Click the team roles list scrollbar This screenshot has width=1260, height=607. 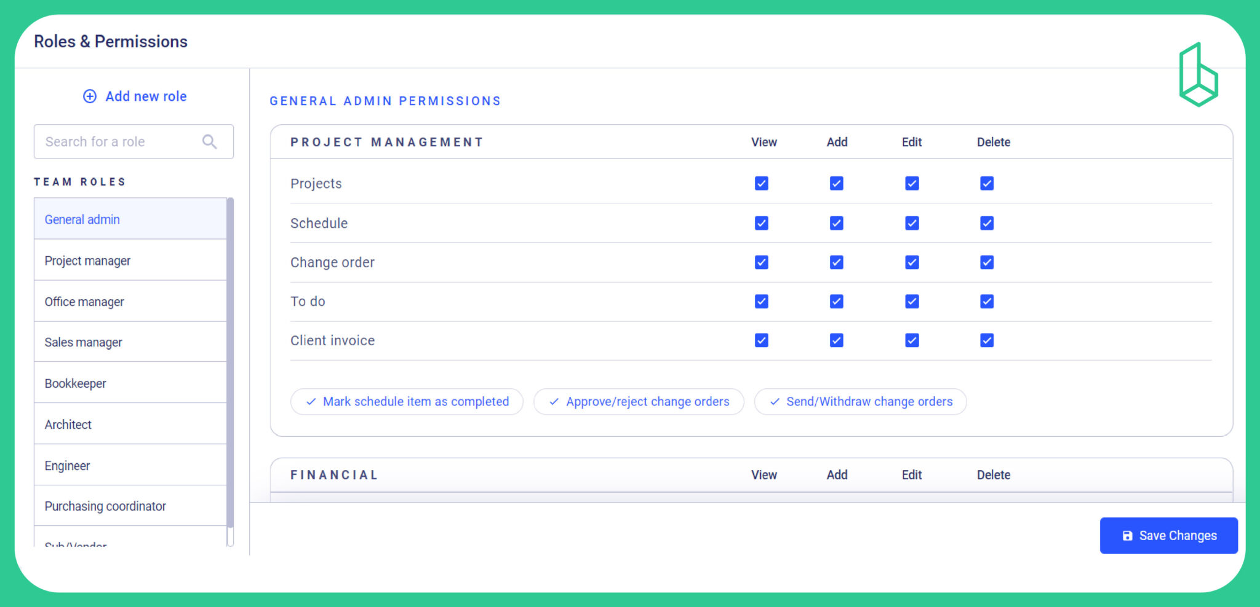[230, 362]
